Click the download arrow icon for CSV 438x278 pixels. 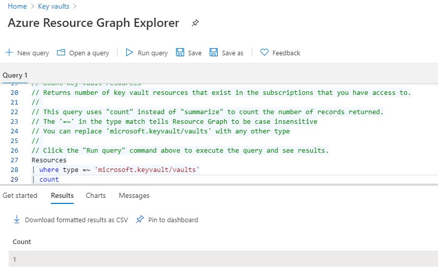(x=17, y=219)
